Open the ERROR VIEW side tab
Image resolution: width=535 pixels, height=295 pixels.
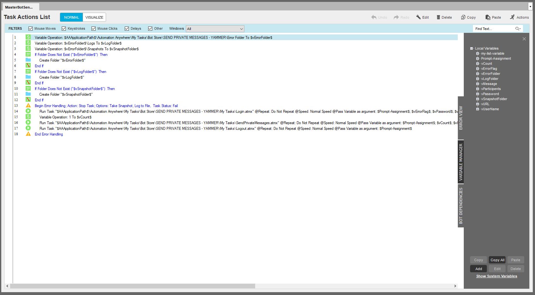point(461,117)
